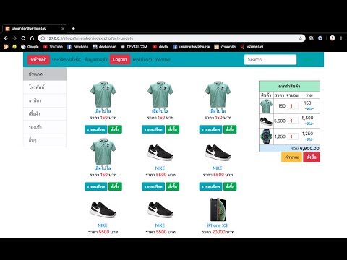This screenshot has width=347, height=260.
Task: Edit quantity for the 150 cart item
Action: [293, 106]
